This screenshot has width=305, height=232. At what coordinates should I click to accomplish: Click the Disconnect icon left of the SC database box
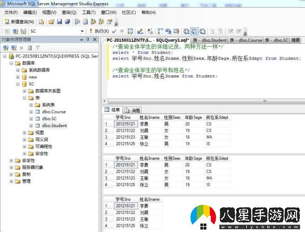point(15,31)
